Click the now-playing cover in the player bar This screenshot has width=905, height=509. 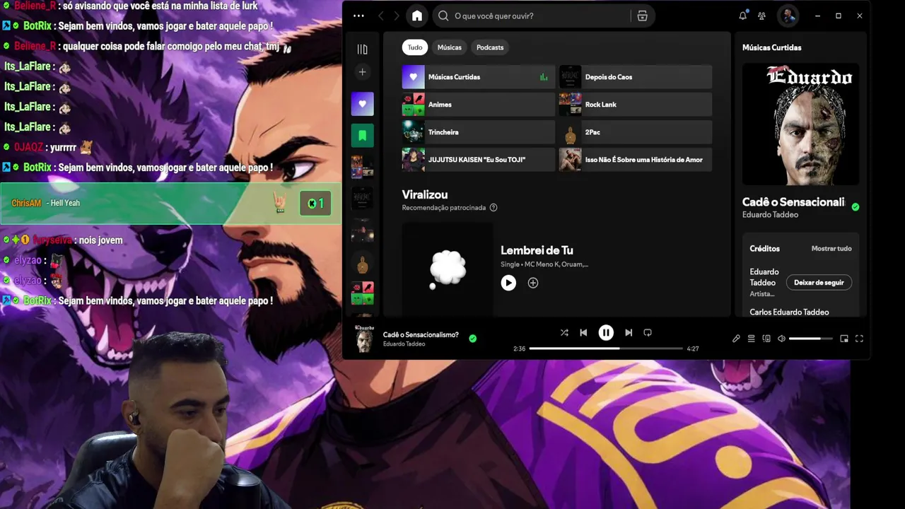pyautogui.click(x=364, y=339)
